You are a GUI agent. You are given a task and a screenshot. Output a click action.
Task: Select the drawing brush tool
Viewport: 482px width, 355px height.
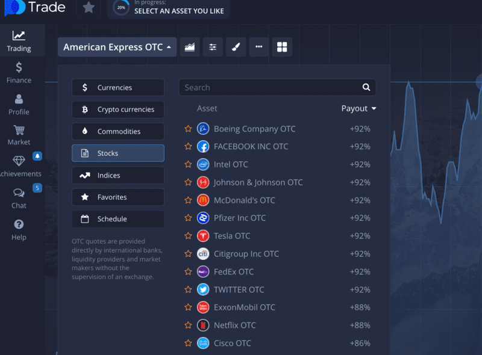point(236,47)
